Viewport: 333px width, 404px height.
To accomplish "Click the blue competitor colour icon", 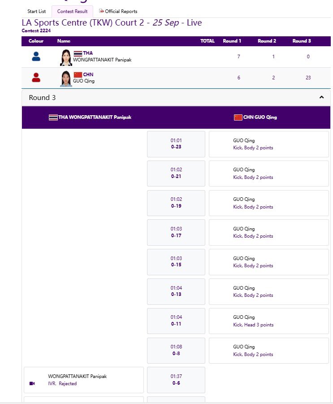I will click(36, 56).
